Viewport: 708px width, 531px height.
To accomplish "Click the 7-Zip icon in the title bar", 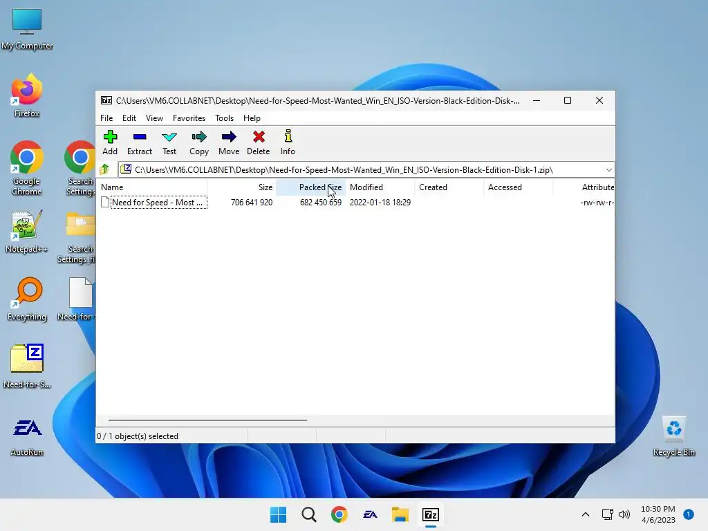I will point(106,100).
